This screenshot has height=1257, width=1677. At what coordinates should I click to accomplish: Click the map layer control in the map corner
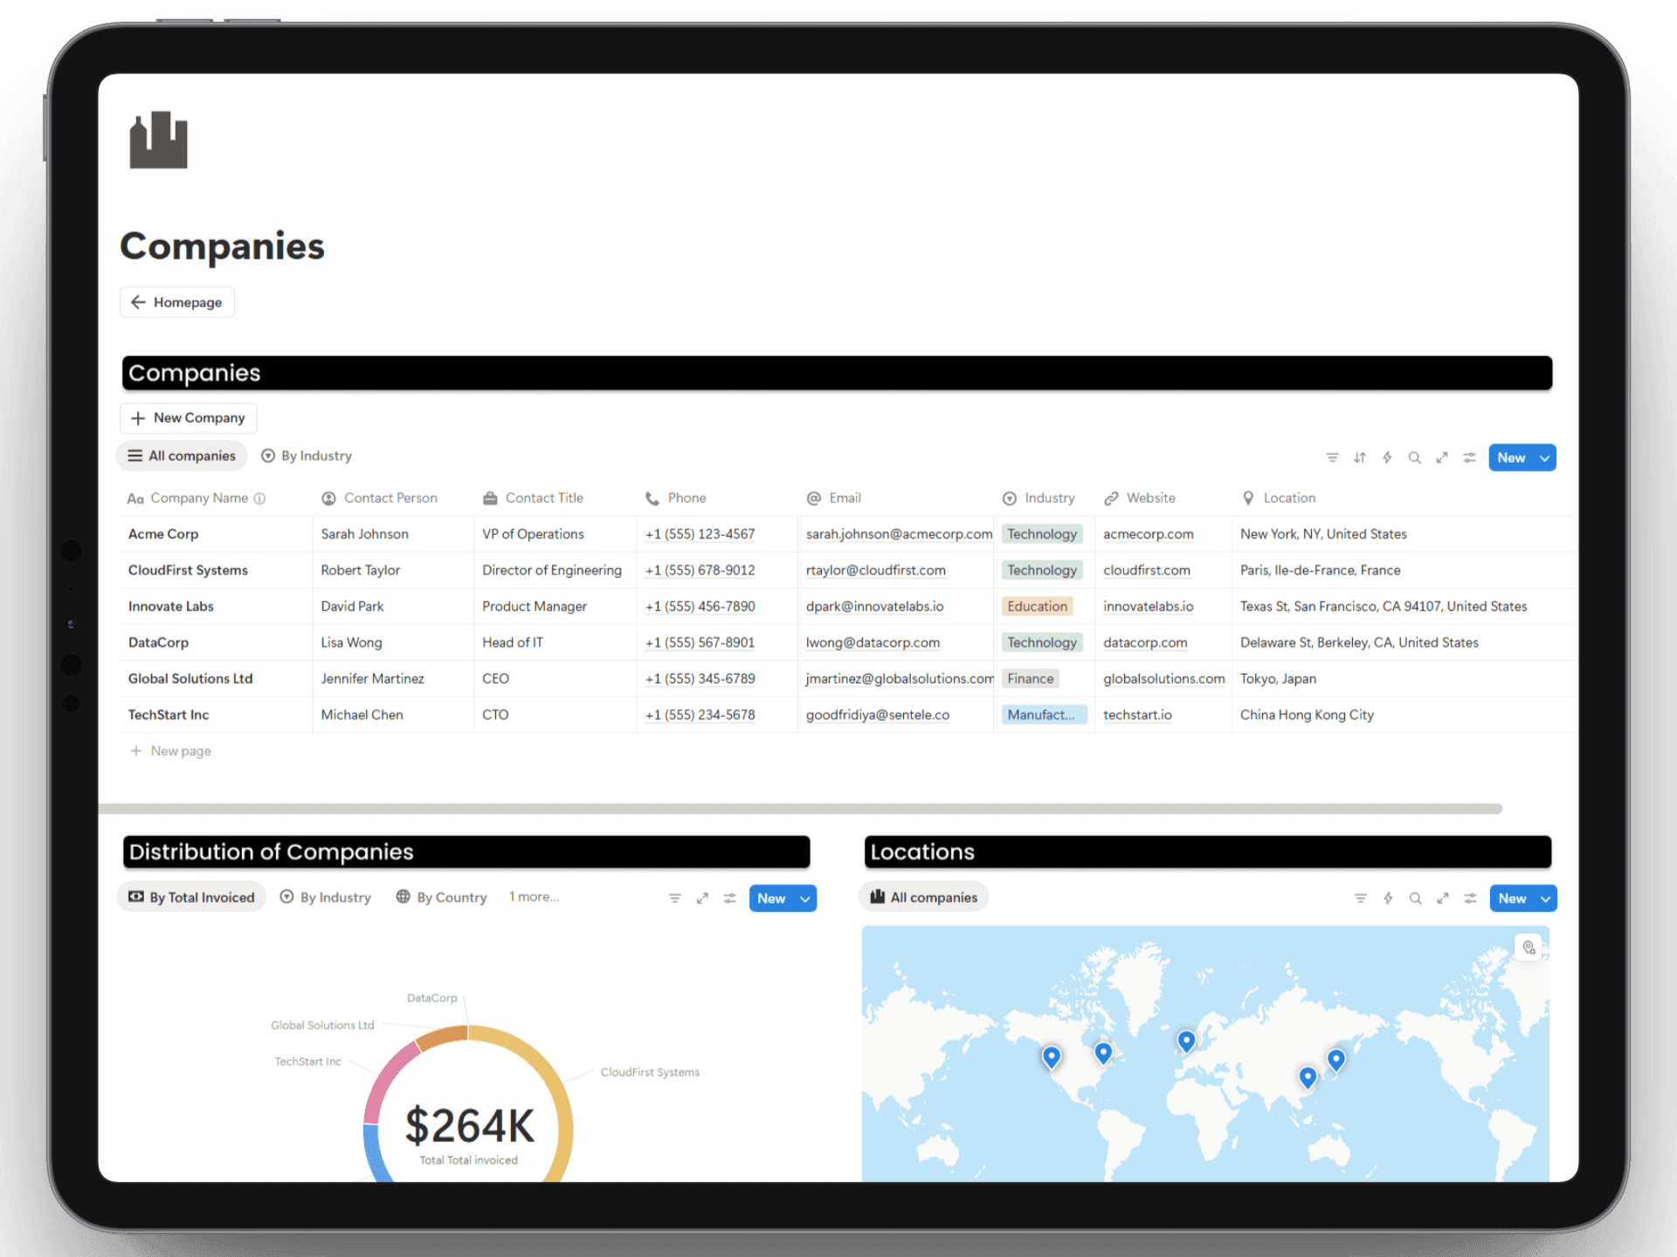tap(1529, 947)
